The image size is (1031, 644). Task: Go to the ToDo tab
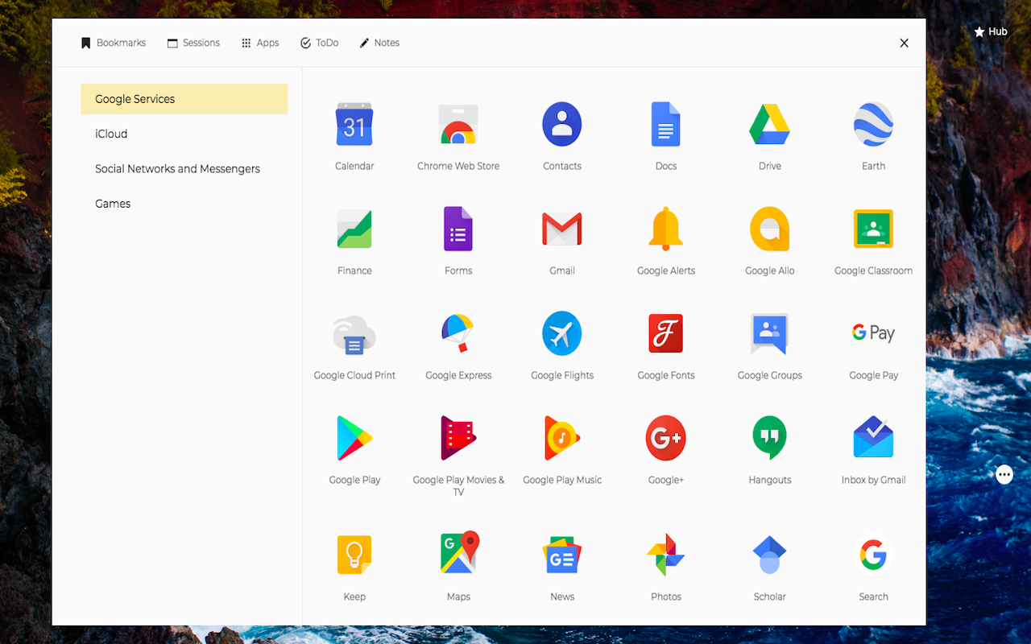pos(319,43)
